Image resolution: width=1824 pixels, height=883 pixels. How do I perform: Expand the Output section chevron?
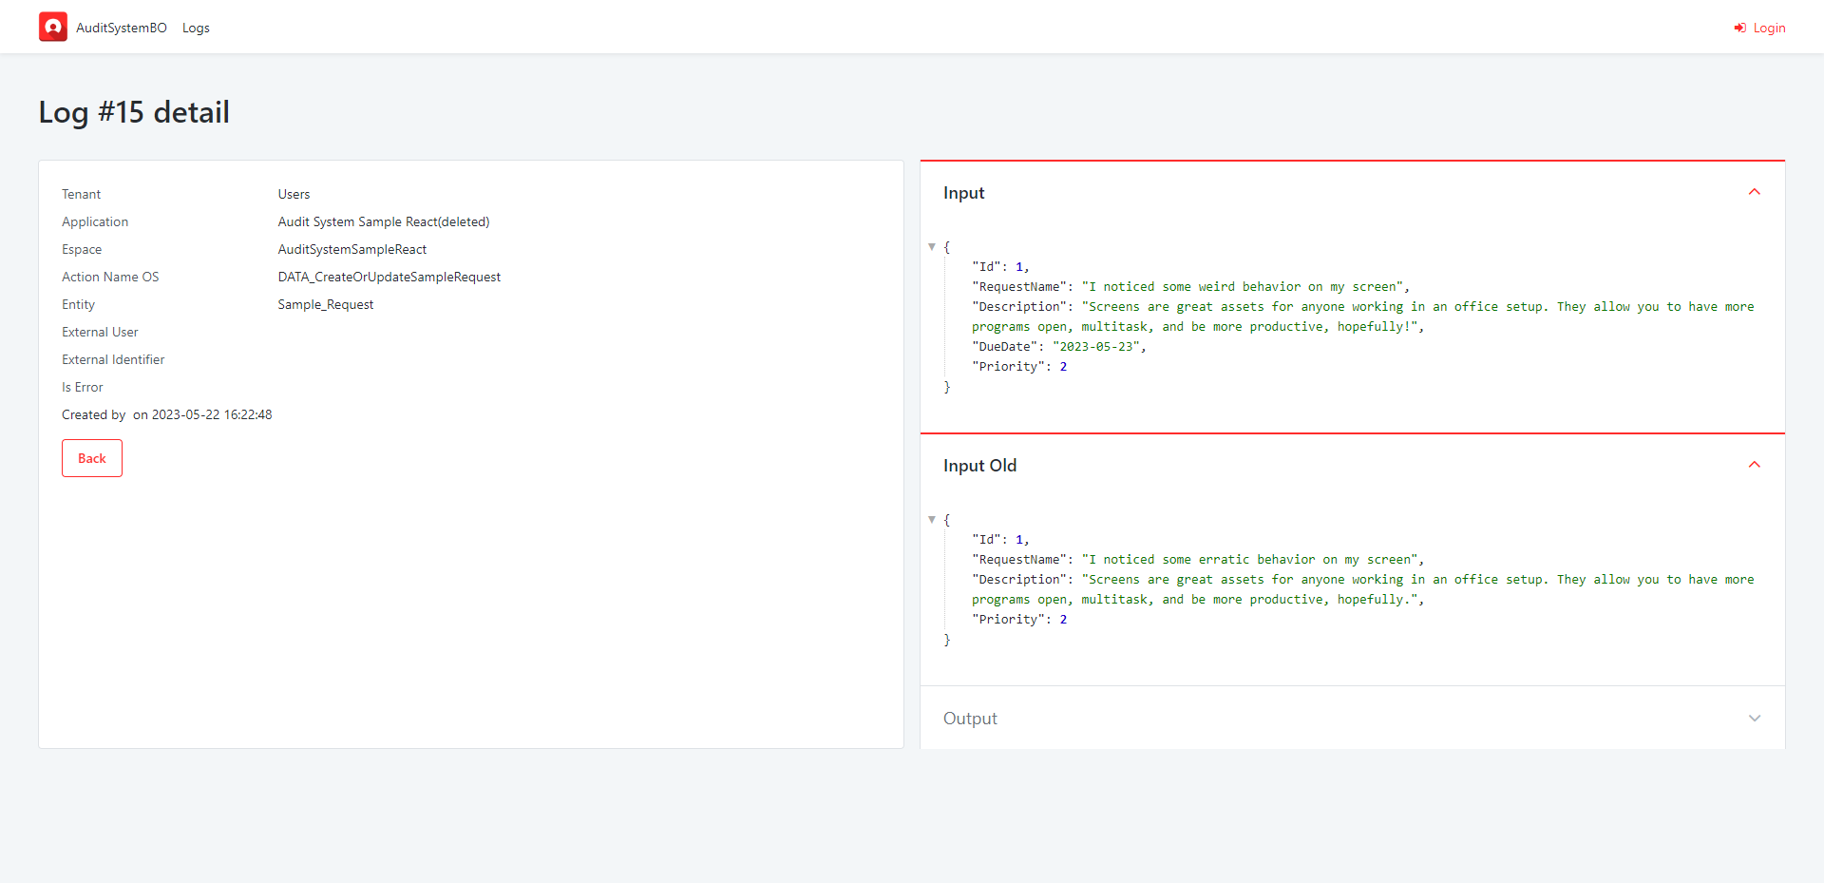tap(1755, 719)
